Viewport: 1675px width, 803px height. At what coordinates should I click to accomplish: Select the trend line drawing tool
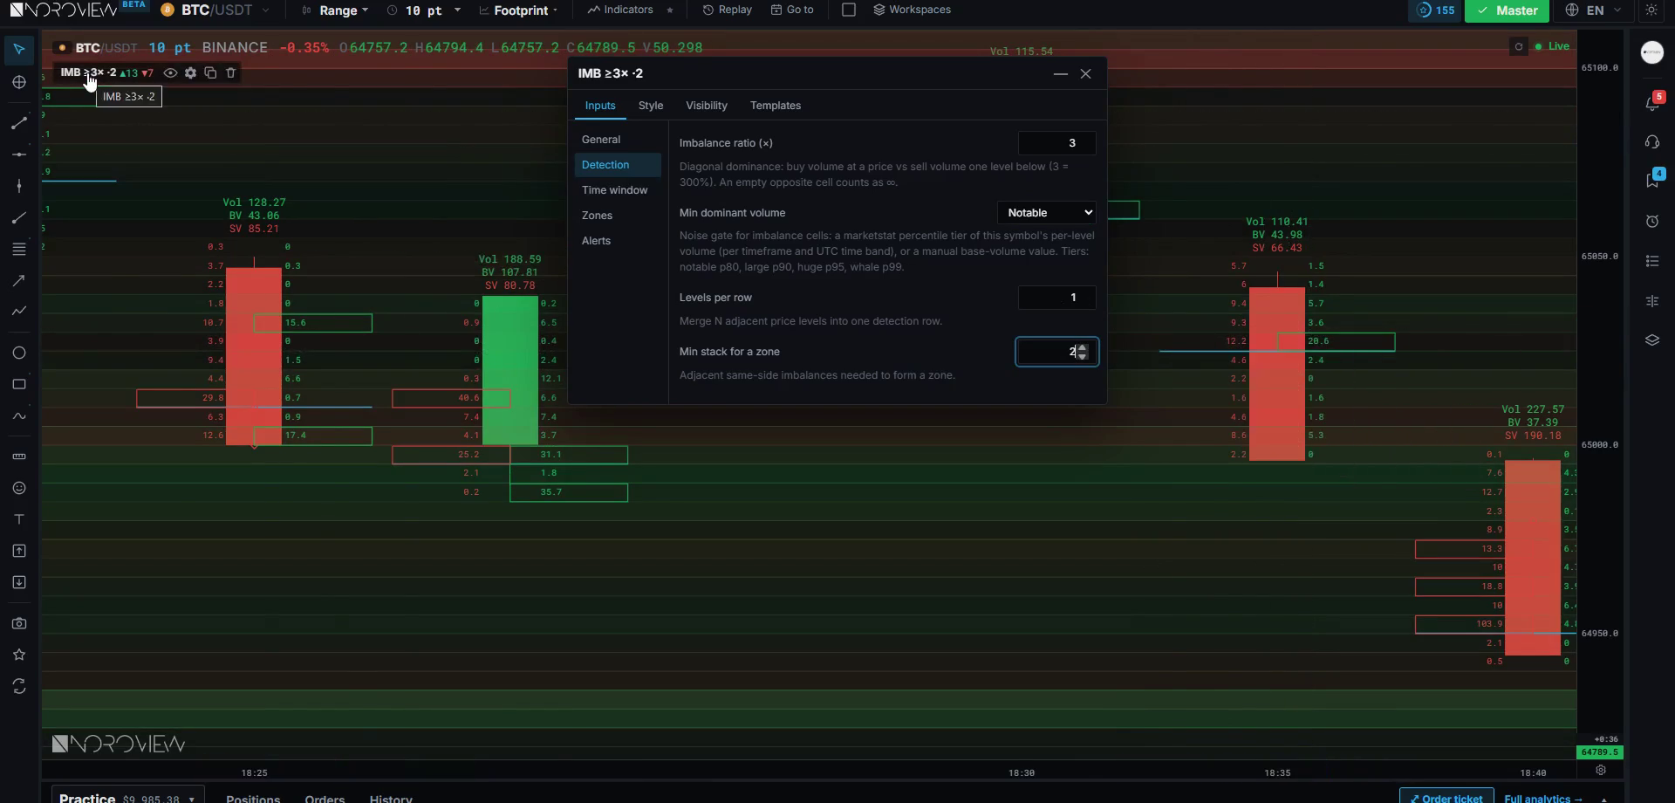tap(19, 123)
